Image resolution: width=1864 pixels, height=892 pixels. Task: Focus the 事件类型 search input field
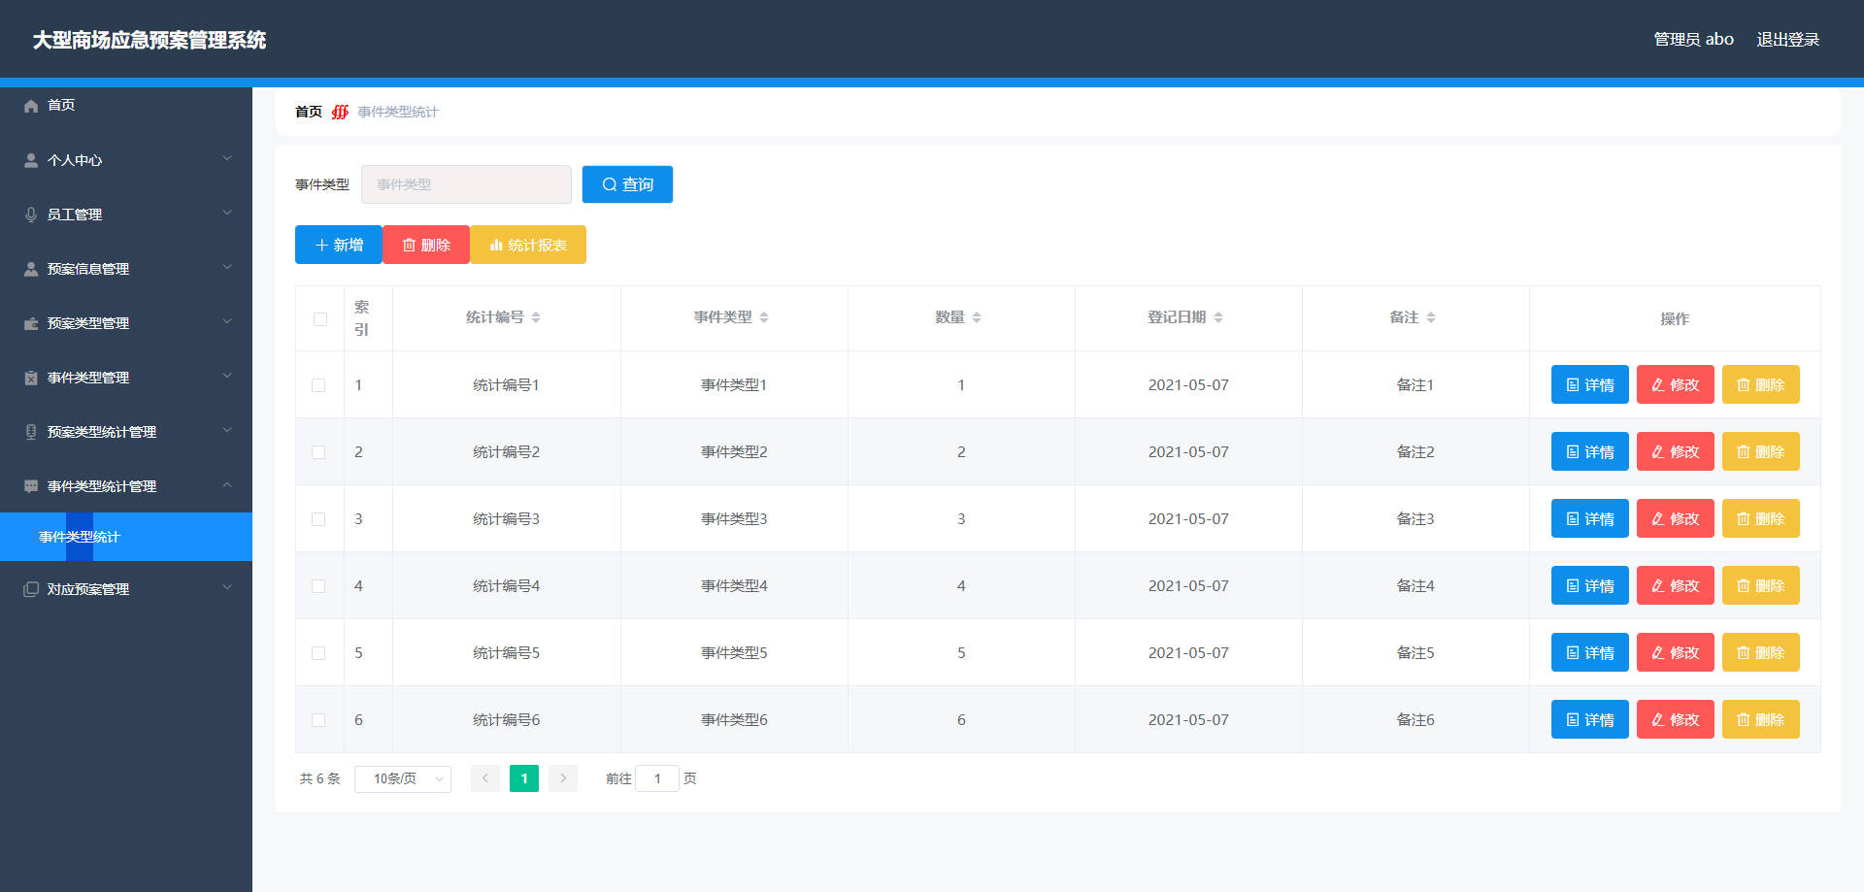[466, 184]
